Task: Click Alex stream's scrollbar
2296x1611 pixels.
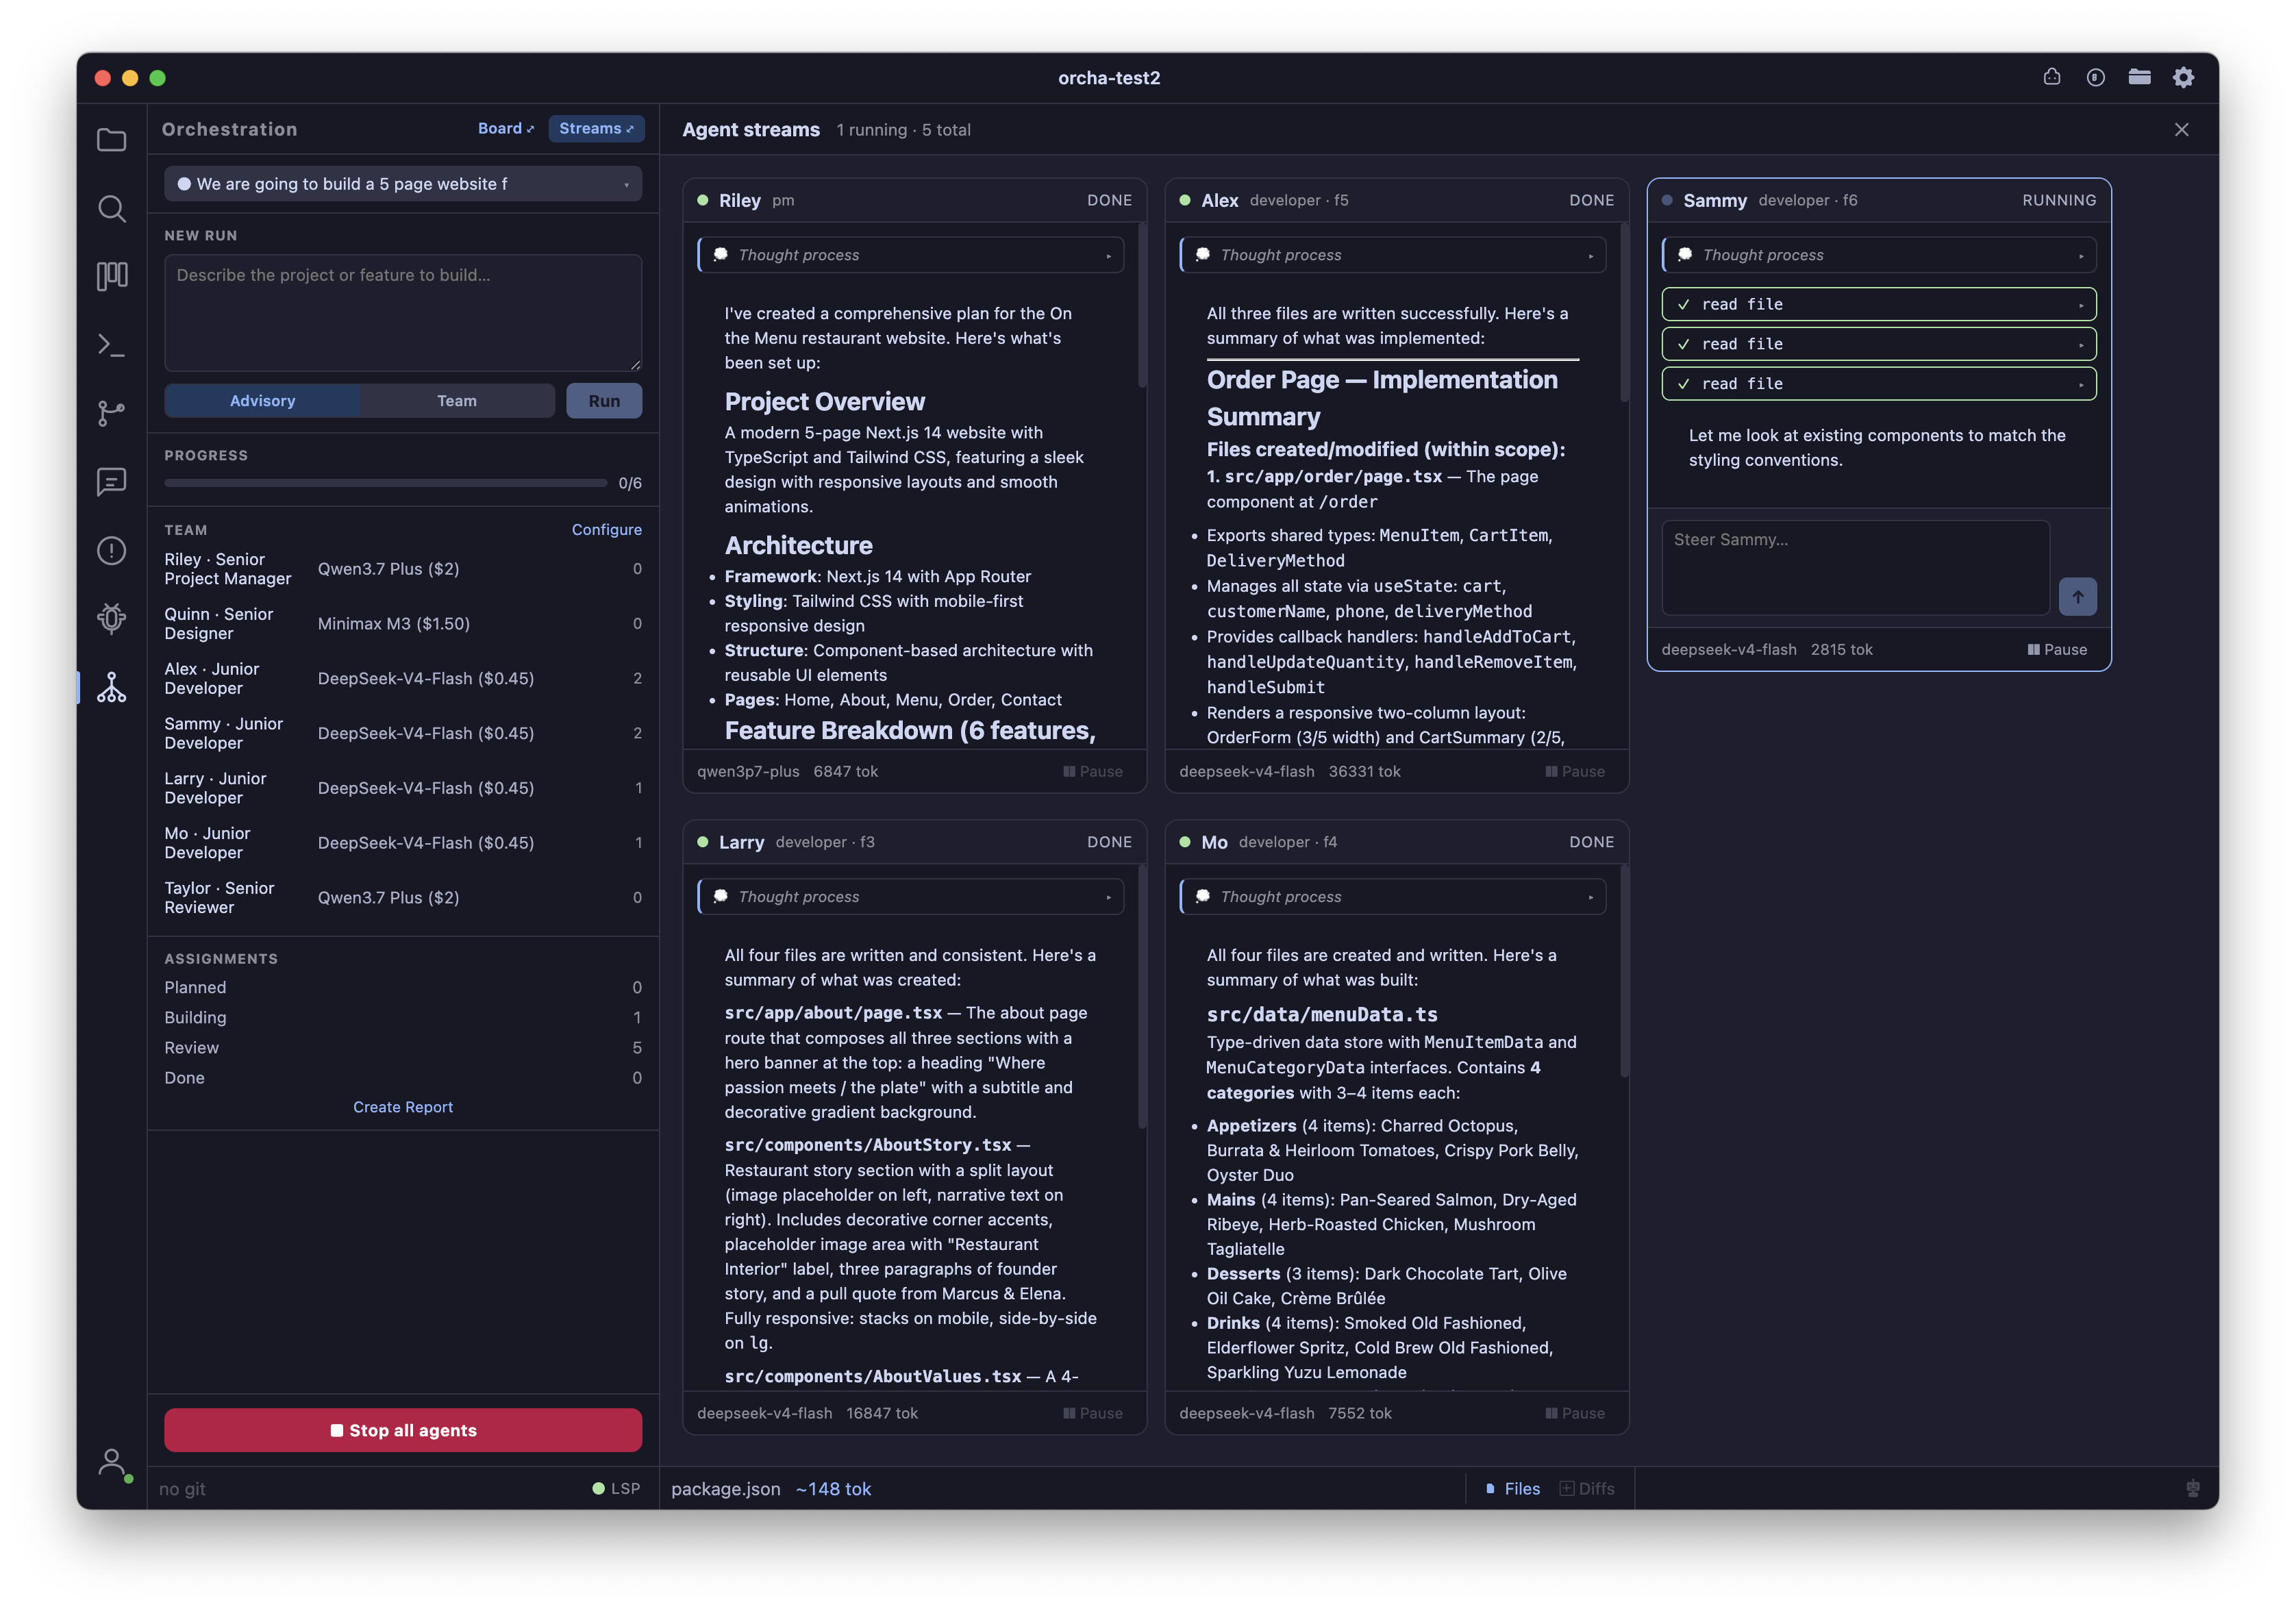Action: point(1624,312)
